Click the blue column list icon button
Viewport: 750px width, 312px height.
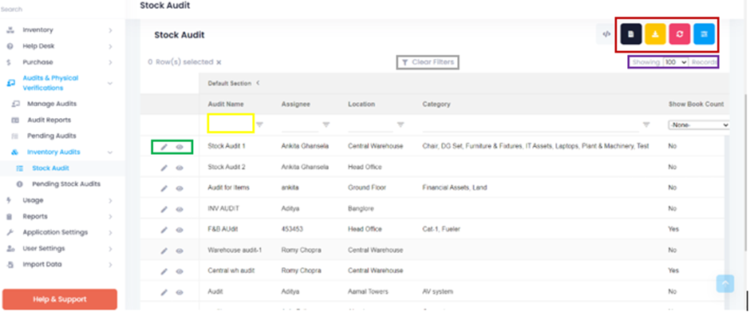(x=704, y=34)
